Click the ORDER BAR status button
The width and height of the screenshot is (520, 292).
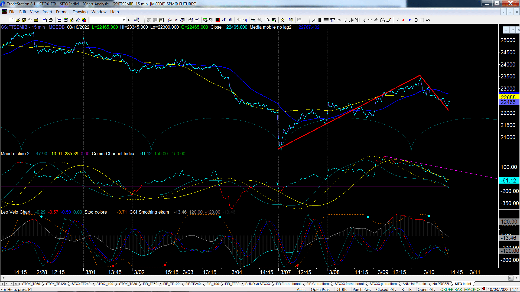451,289
